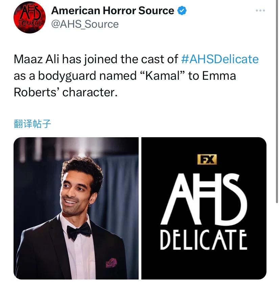Viewport: 280px width, 291px height.
Task: Click the word character in the post
Action: 90,92
